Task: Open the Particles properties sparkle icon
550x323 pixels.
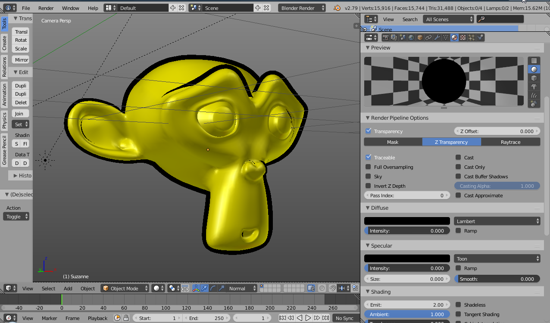Action: 472,37
